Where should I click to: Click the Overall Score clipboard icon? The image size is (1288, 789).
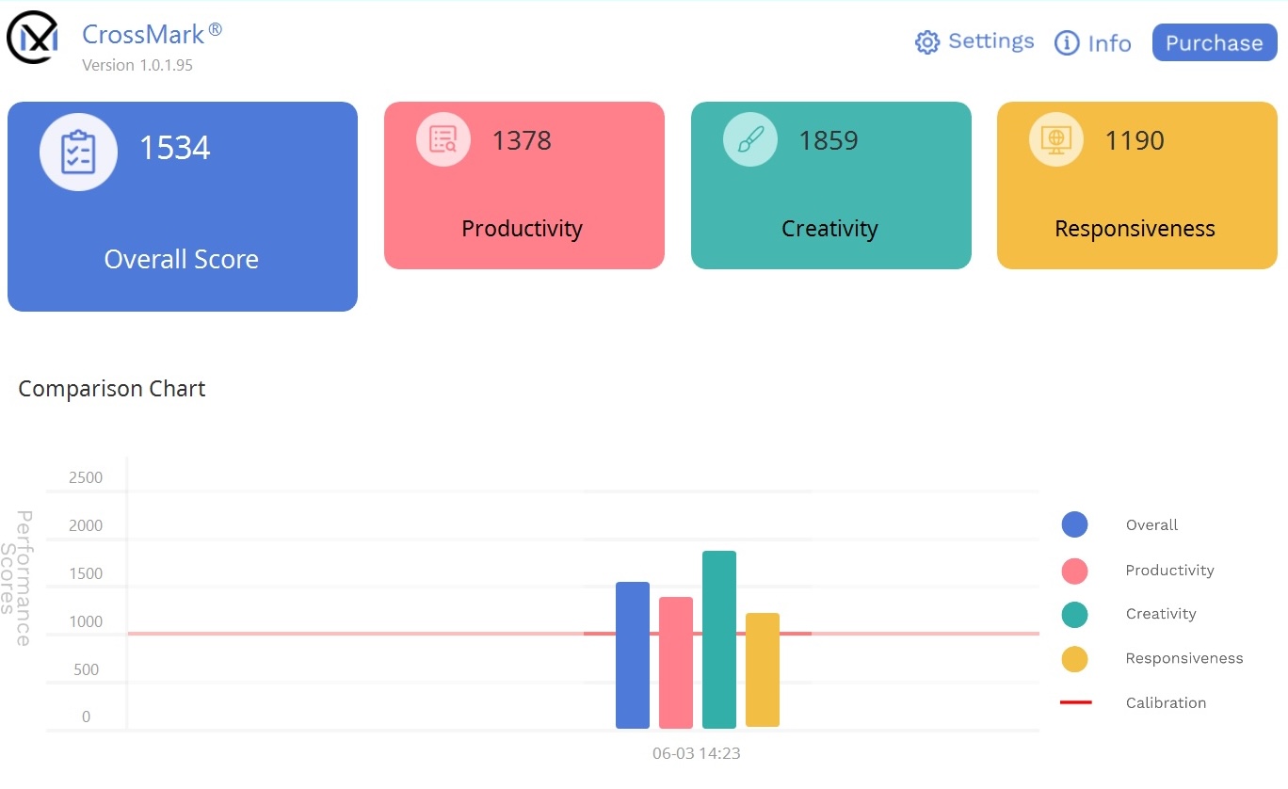(x=78, y=153)
